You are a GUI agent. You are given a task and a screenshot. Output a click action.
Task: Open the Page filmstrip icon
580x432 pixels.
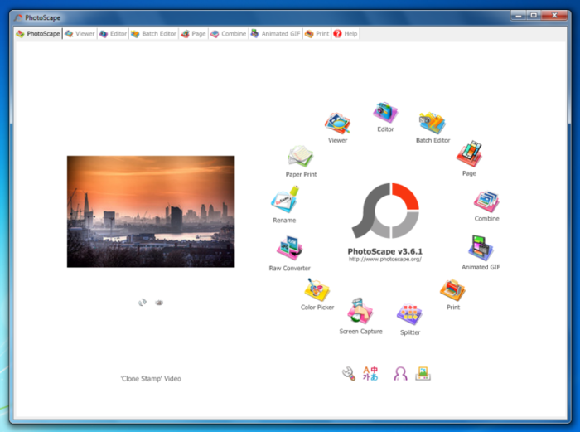[469, 153]
